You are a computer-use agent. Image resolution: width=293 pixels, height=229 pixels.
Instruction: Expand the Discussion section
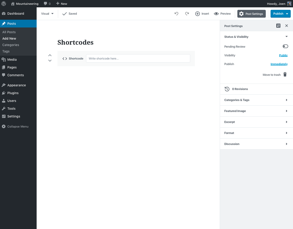[256, 144]
